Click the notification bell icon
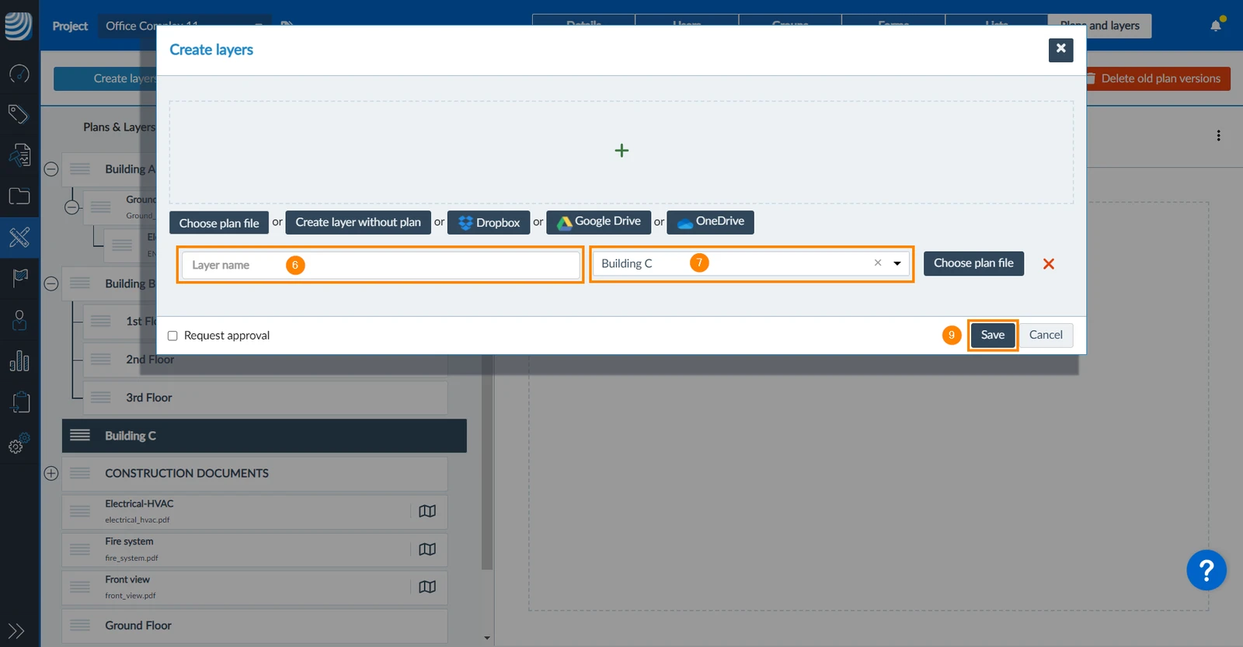Image resolution: width=1243 pixels, height=647 pixels. tap(1216, 26)
